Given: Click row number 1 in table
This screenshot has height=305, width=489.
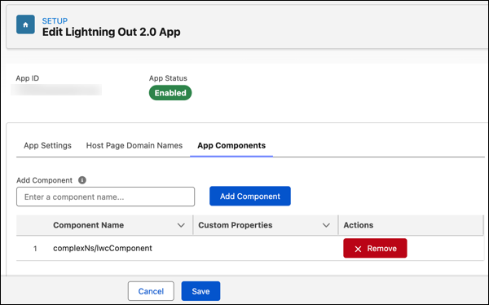Looking at the screenshot, I should [35, 249].
